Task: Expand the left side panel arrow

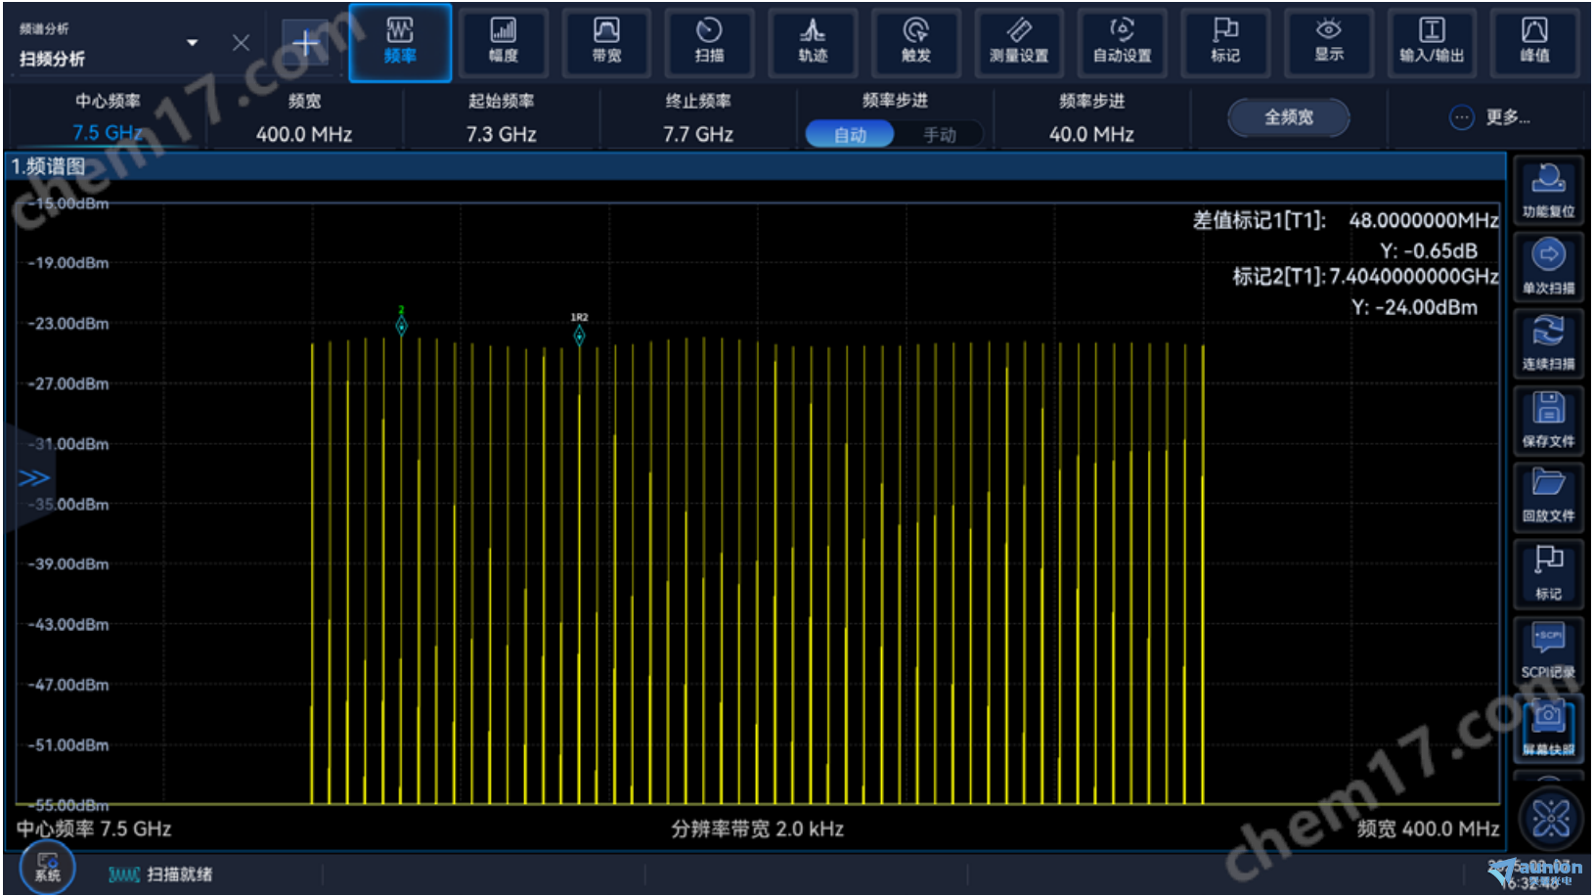Action: 33,477
